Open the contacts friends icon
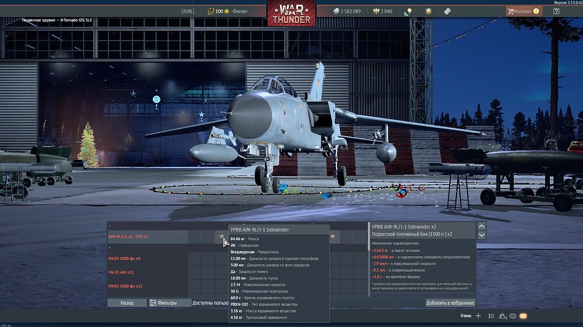Image resolution: width=583 pixels, height=327 pixels. point(503,316)
